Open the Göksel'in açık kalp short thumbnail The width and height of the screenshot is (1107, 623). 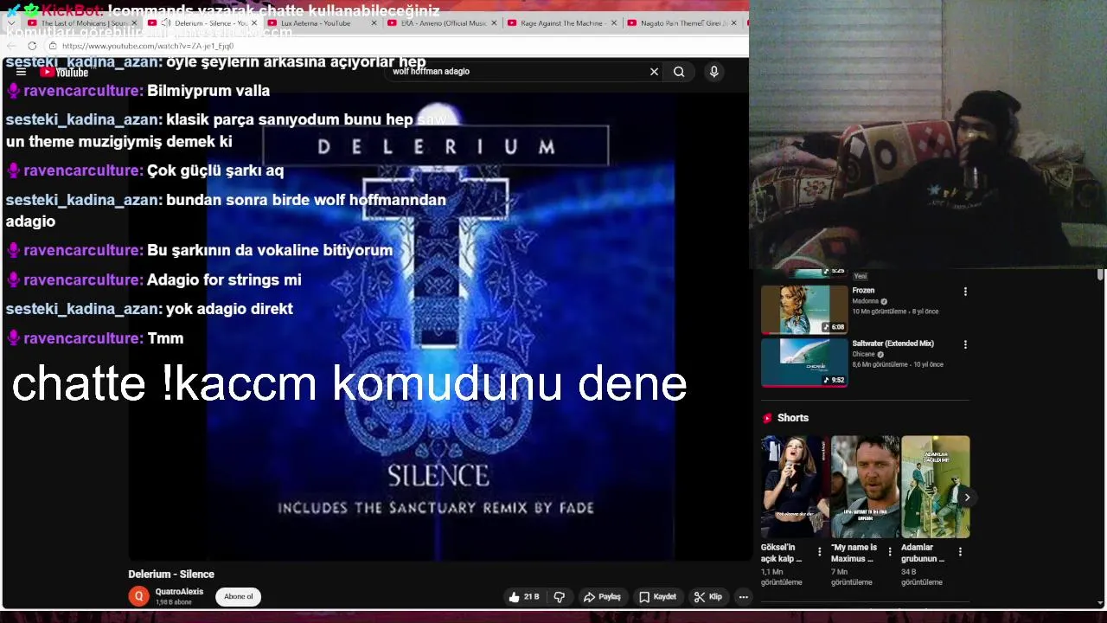(x=795, y=487)
